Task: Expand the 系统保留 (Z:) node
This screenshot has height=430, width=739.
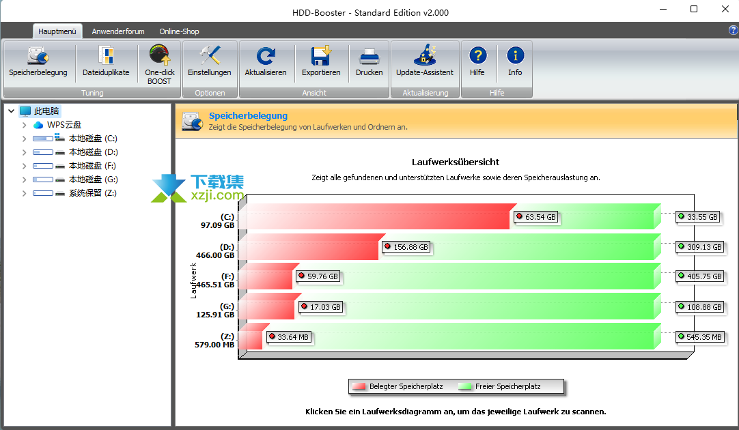Action: (x=24, y=193)
